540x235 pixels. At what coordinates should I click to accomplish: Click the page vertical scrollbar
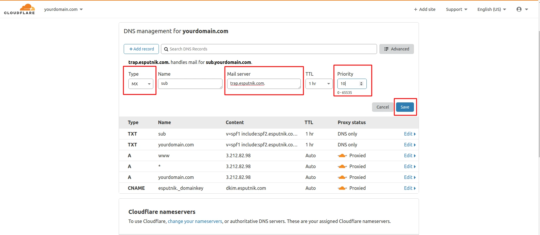click(539, 94)
